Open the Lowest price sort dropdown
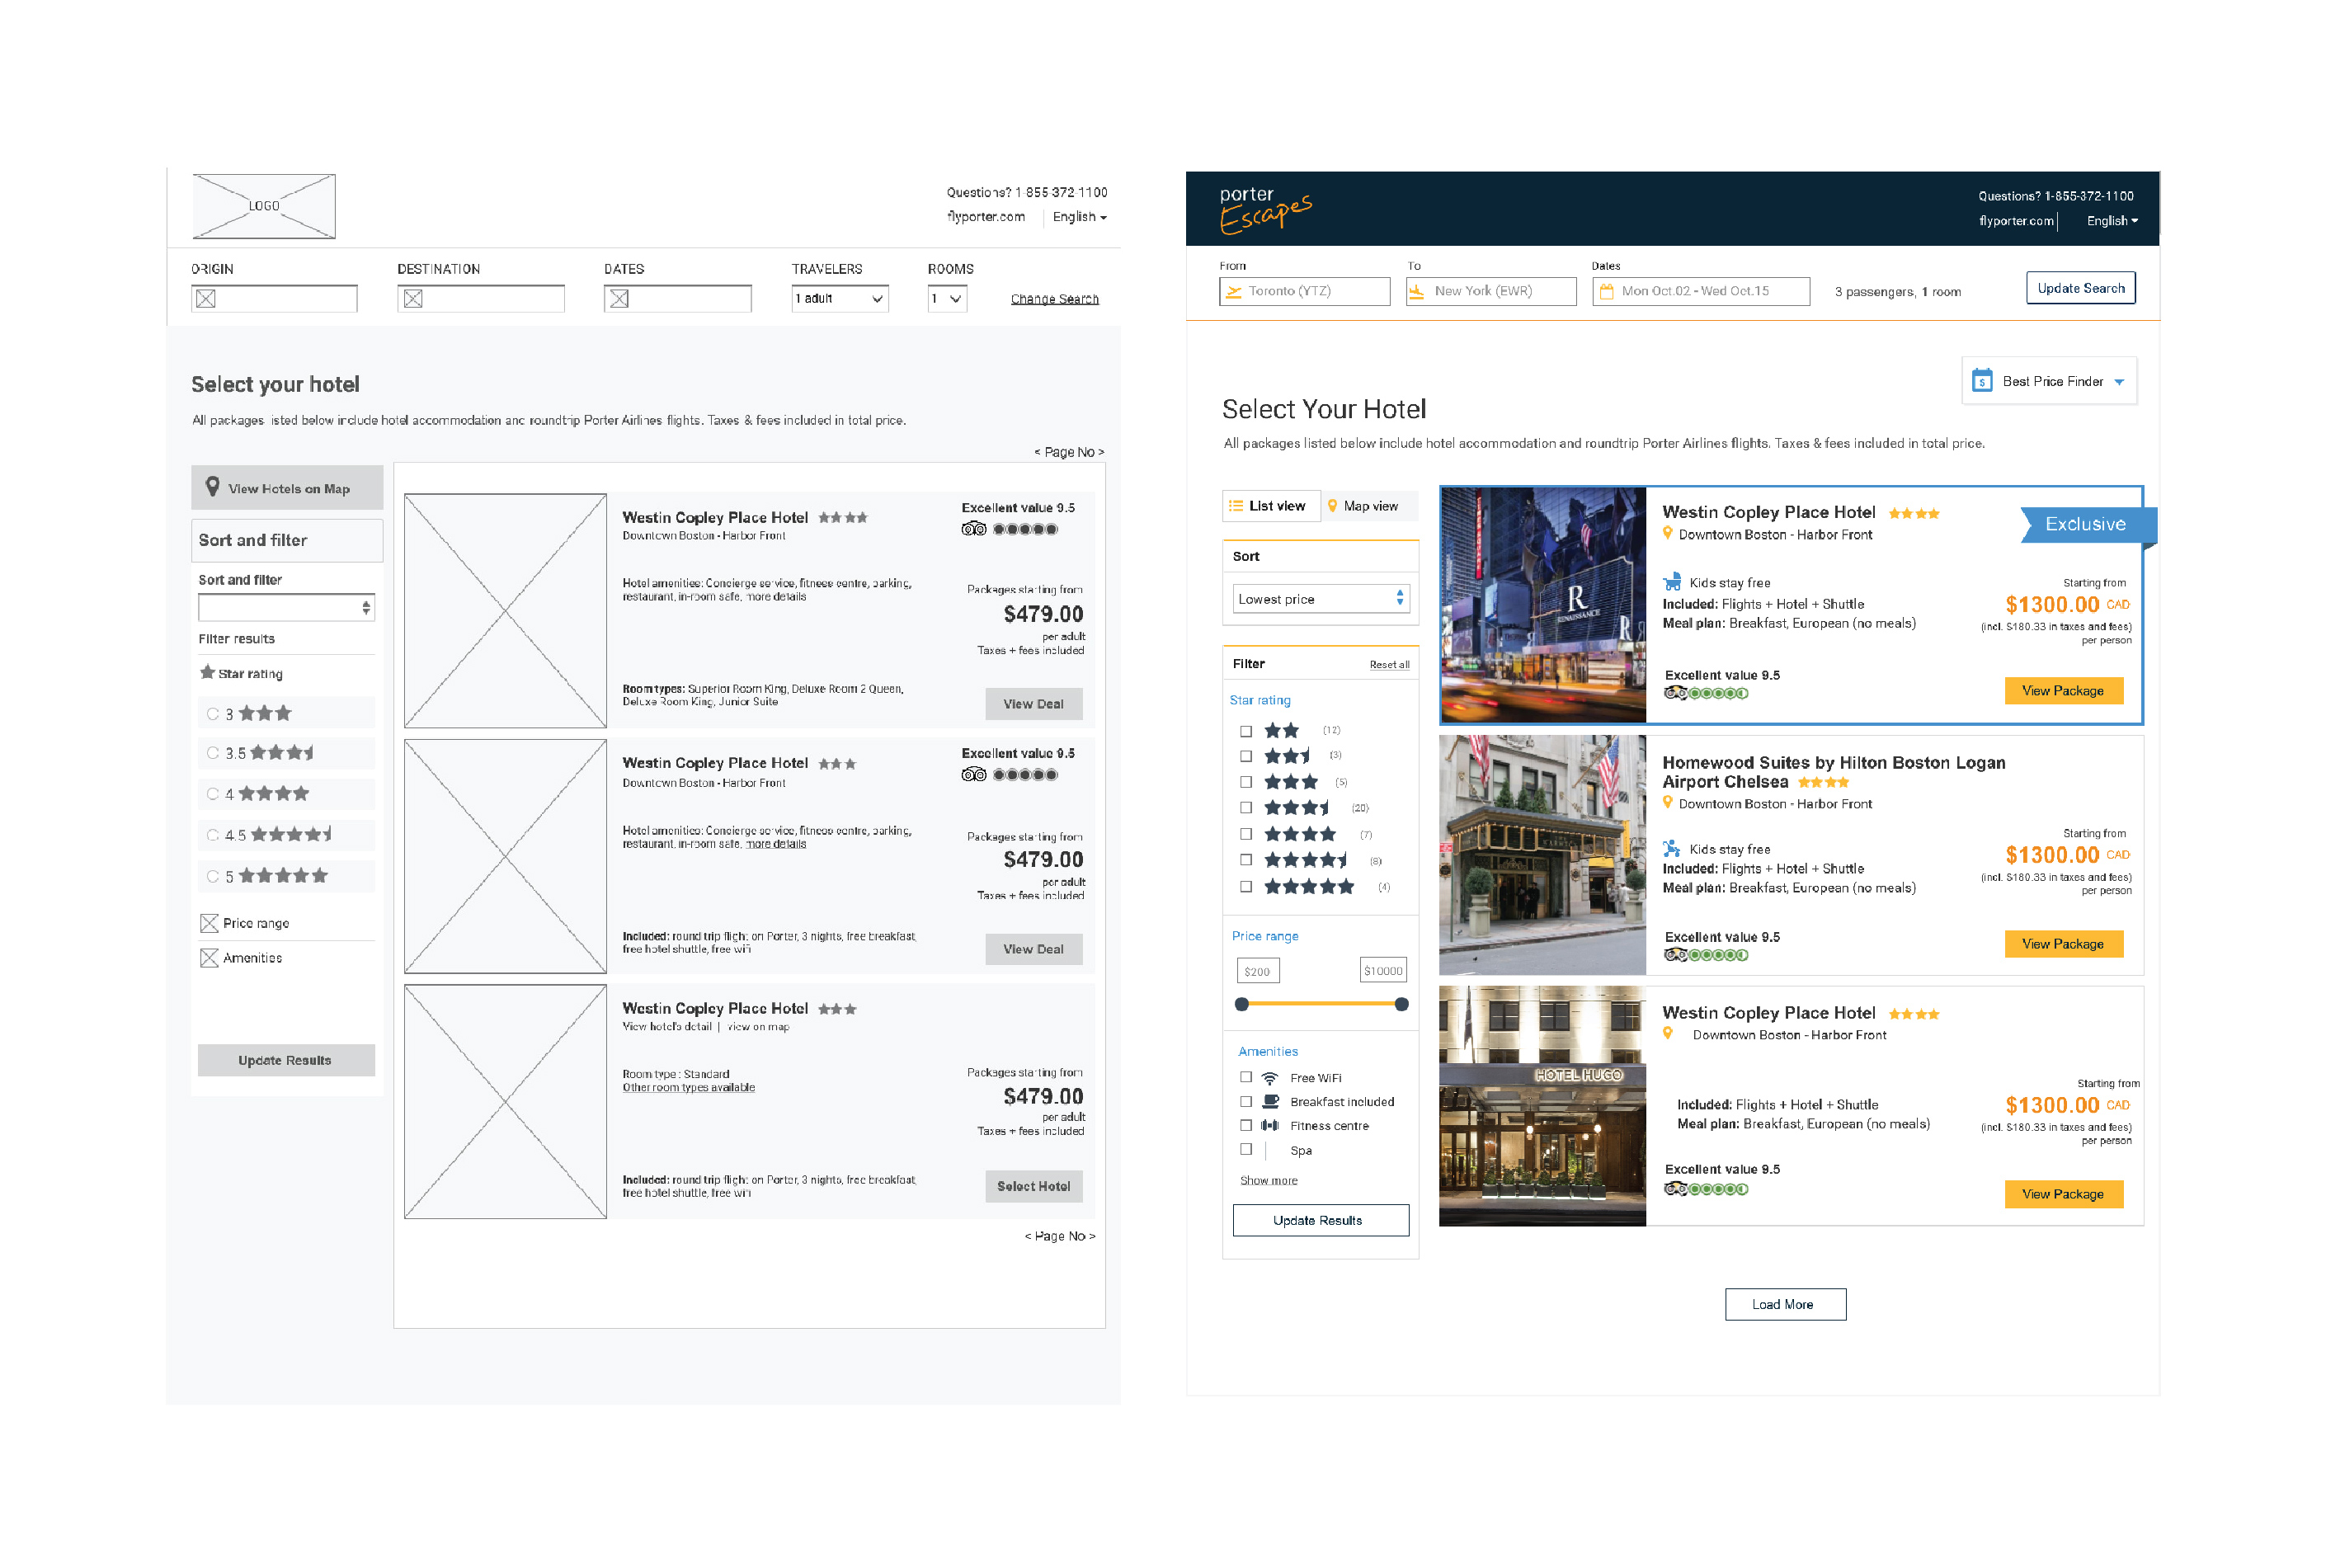The width and height of the screenshot is (2326, 1568). pyautogui.click(x=1320, y=599)
